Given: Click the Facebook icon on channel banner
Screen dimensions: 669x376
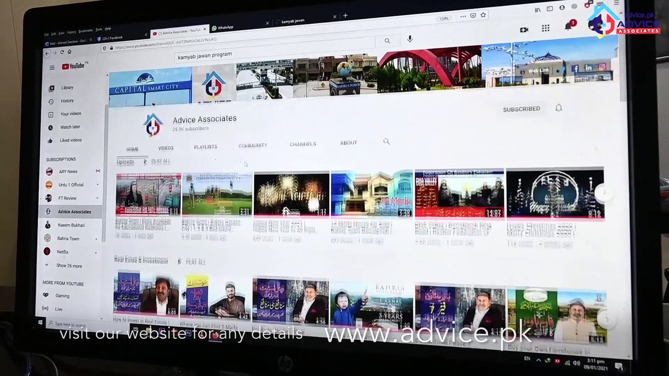Looking at the screenshot, I should point(575,68).
